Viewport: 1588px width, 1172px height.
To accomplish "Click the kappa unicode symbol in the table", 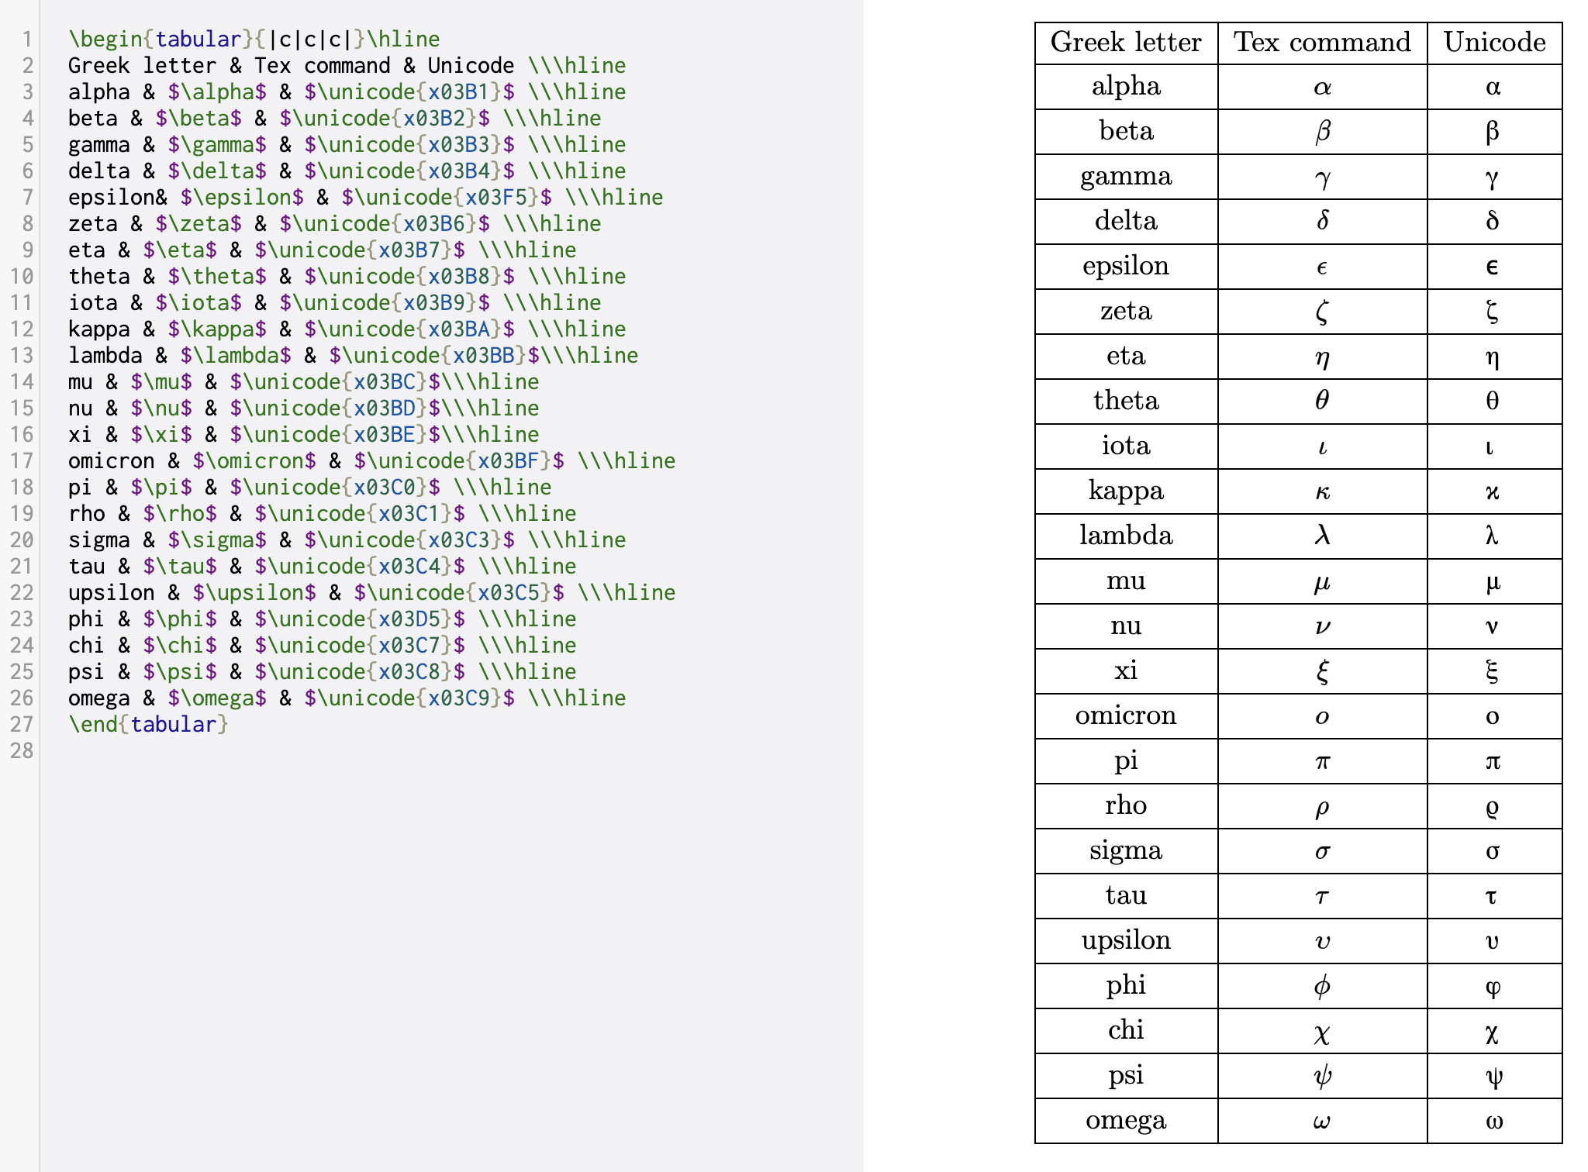I will [x=1494, y=491].
